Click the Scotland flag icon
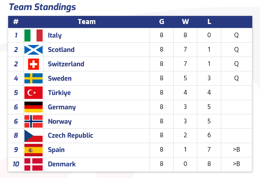This screenshot has height=178, width=260. click(x=33, y=50)
